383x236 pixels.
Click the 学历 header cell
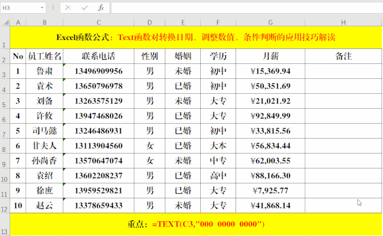coord(218,56)
